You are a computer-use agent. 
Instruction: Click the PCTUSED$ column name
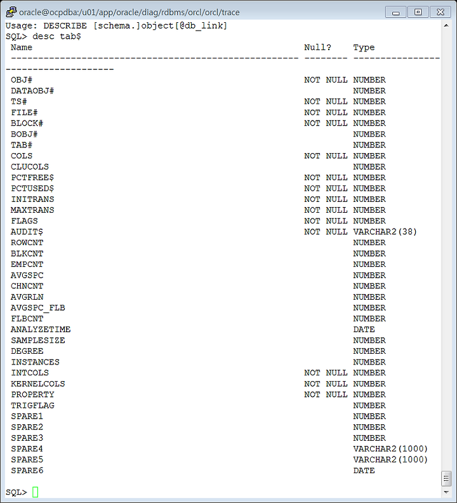point(32,189)
